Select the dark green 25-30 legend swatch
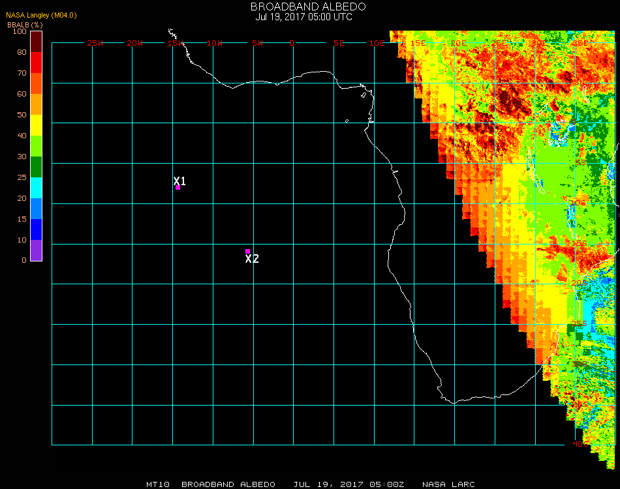The image size is (620, 489). [x=36, y=167]
